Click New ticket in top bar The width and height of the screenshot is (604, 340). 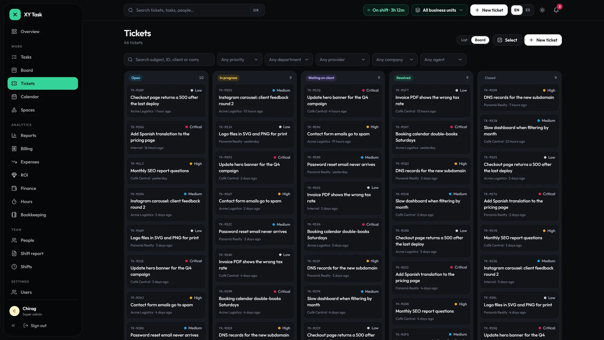[x=489, y=10]
